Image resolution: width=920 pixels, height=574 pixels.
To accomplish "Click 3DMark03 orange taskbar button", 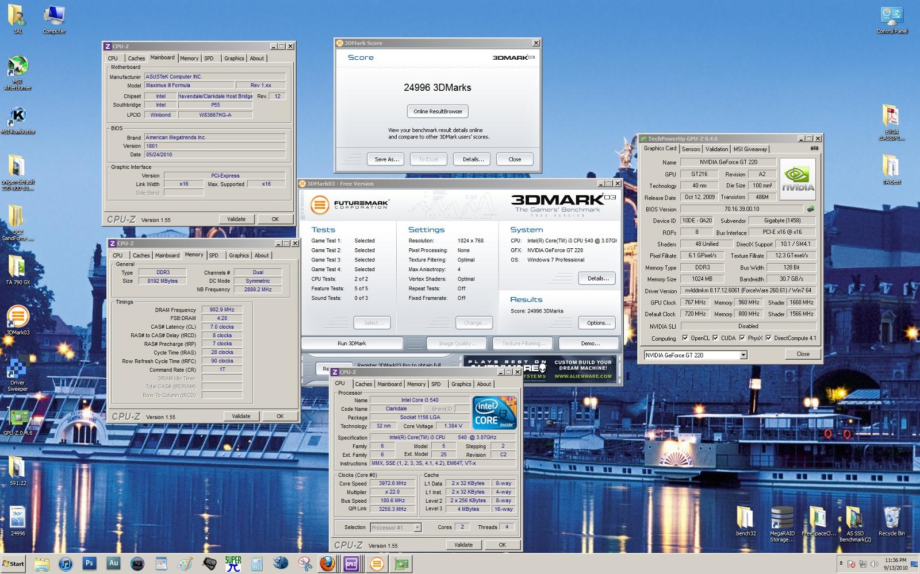I will point(377,564).
